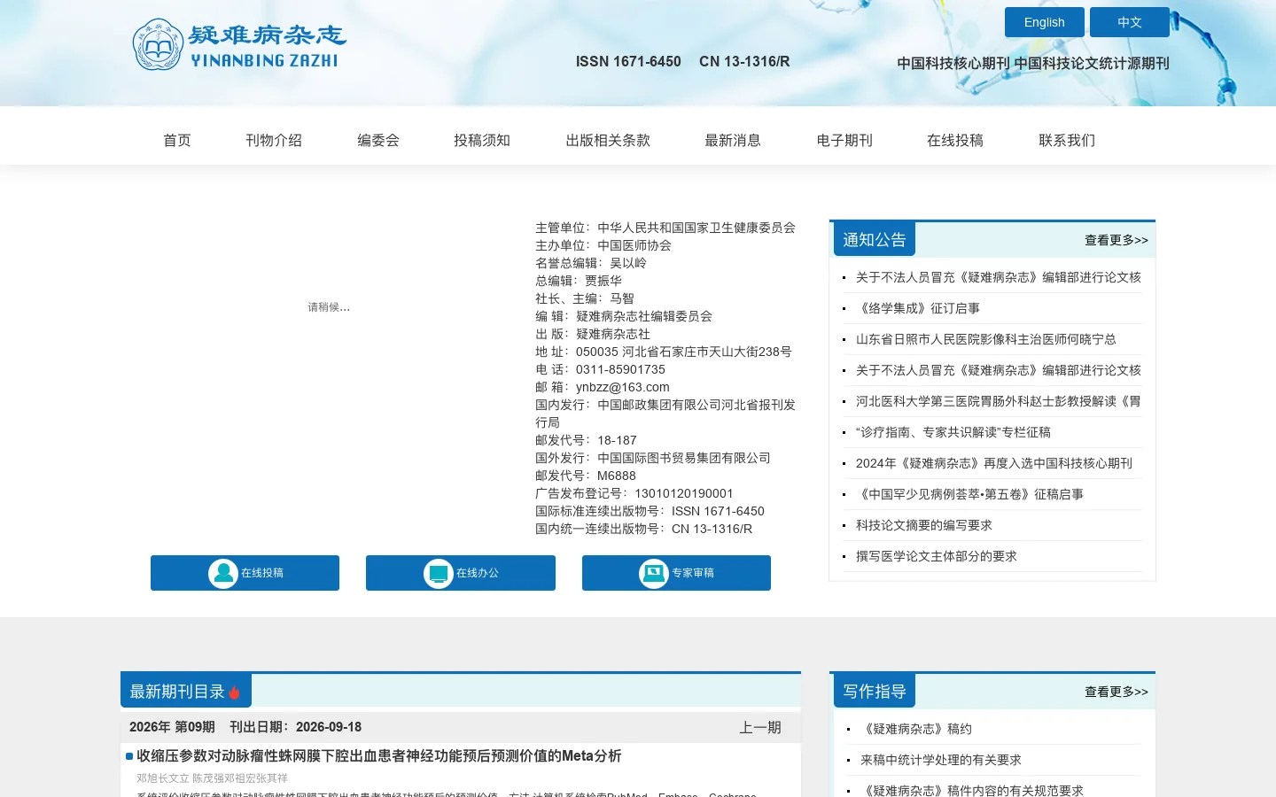The width and height of the screenshot is (1276, 797).
Task: Click the journal logo emblem
Action: pos(158,44)
